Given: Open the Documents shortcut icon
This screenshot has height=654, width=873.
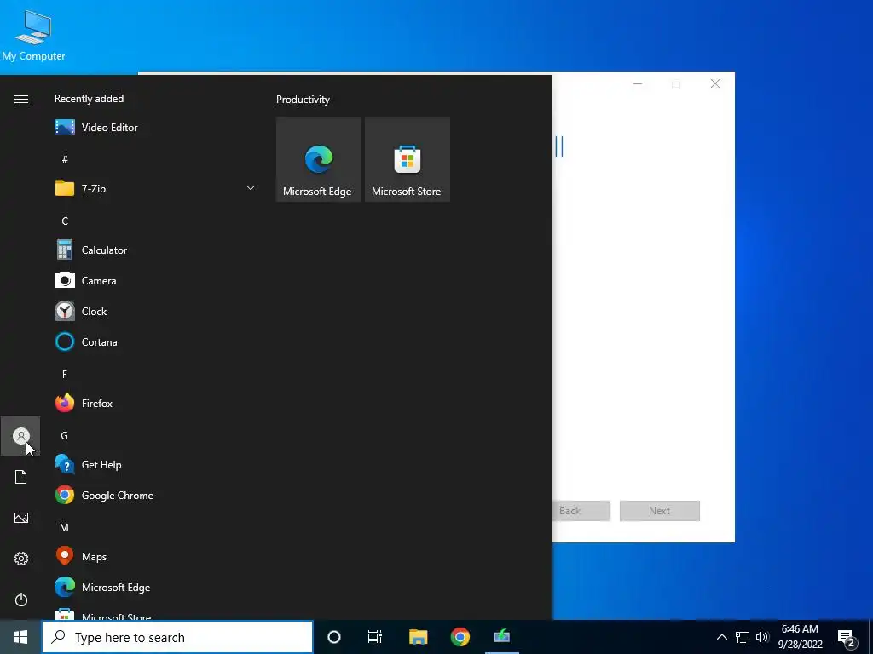Looking at the screenshot, I should 21,477.
